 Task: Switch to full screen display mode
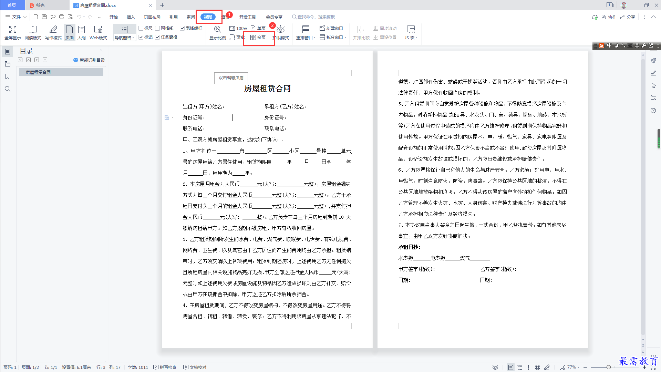point(13,33)
